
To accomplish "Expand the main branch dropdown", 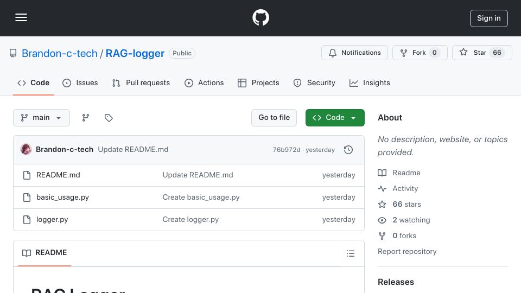I will coord(42,118).
